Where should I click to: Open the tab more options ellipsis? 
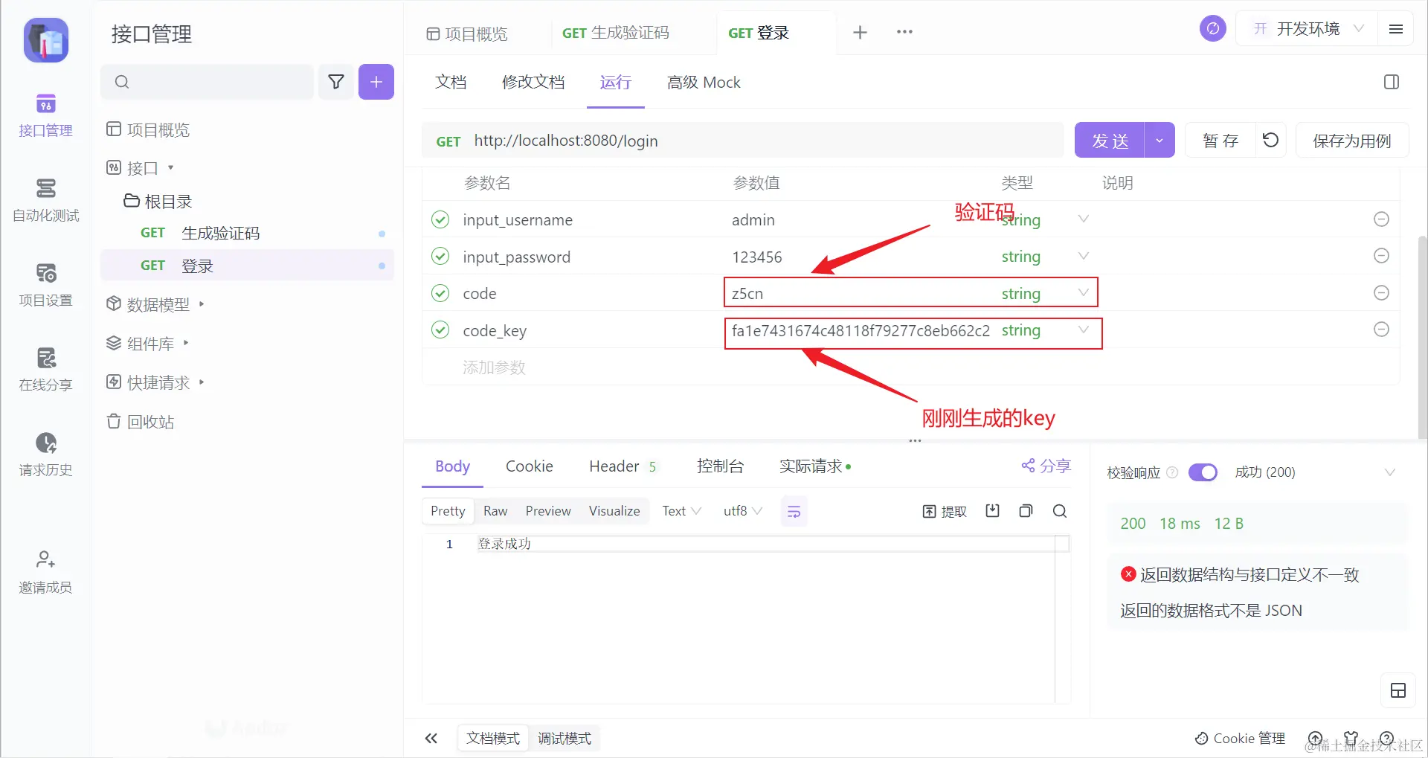point(904,32)
